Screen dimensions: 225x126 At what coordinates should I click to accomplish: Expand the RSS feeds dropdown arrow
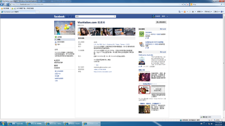tap(187, 12)
